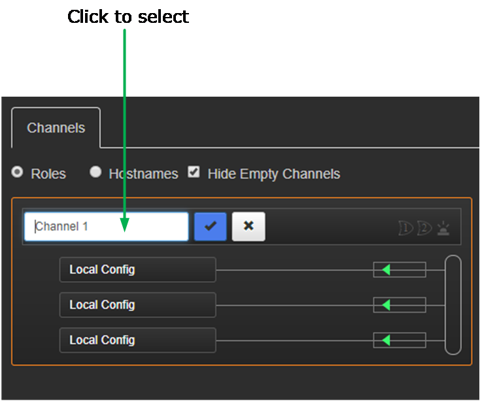
Task: Click green arrow on second Local Config row
Action: (x=386, y=305)
